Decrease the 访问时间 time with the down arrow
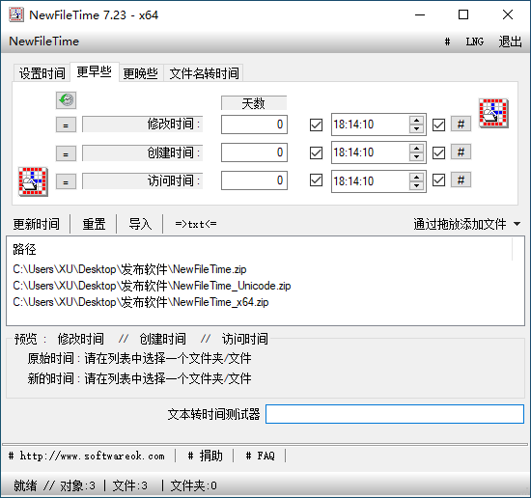531x498 pixels. 416,185
